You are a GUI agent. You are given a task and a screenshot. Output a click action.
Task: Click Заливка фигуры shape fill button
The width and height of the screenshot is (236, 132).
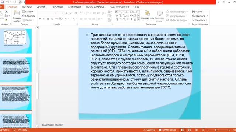click(x=177, y=12)
